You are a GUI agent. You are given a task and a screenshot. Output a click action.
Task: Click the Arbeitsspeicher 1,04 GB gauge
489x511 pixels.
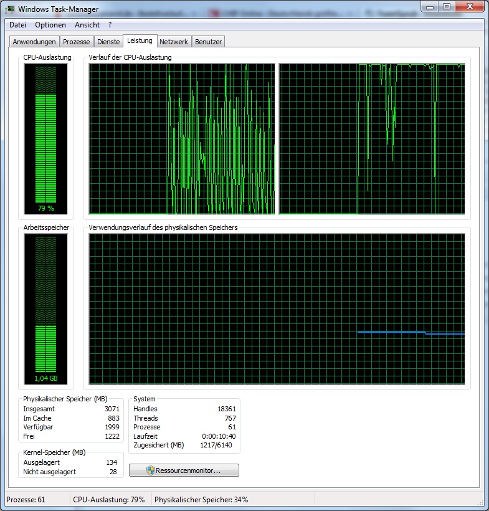[45, 309]
